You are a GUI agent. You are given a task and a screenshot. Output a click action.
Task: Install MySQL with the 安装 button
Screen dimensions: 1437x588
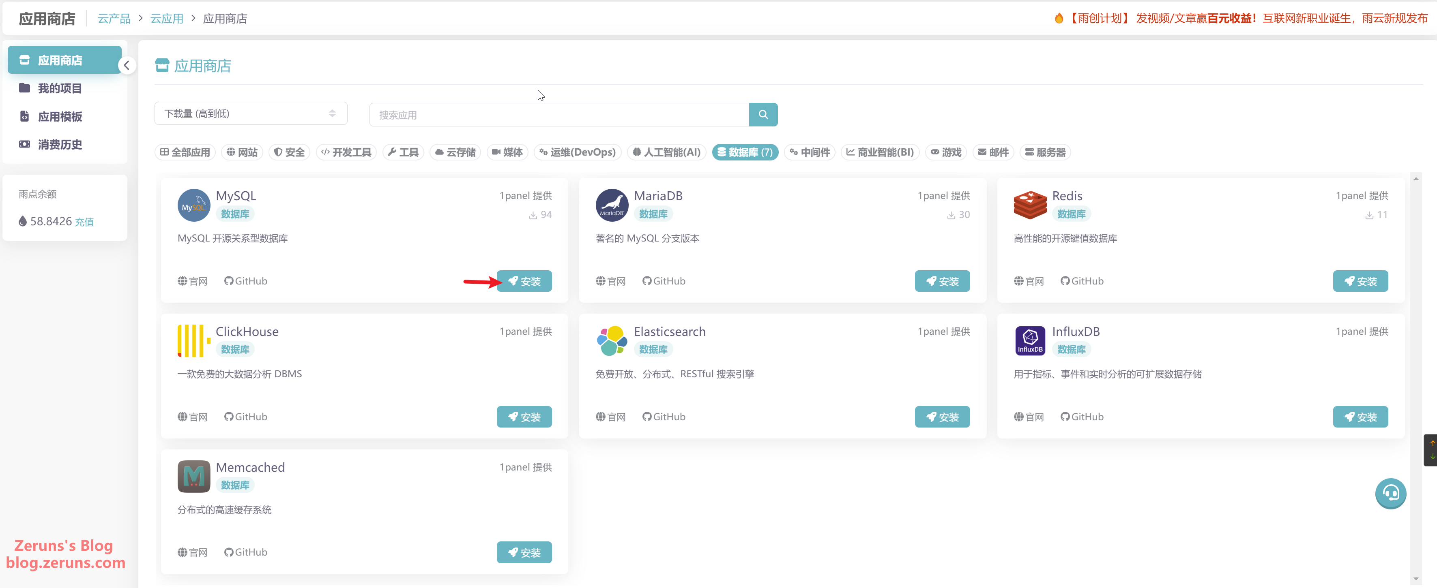(x=524, y=281)
